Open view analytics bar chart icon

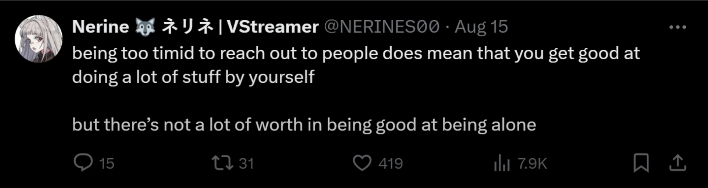[501, 164]
